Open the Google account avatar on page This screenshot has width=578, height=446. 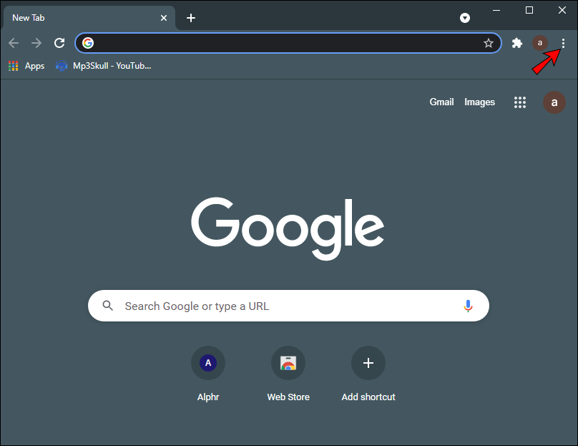[x=554, y=102]
